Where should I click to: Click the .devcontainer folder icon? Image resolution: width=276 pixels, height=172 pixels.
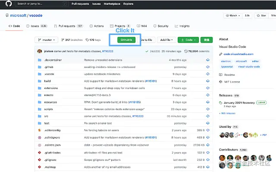pos(40,60)
